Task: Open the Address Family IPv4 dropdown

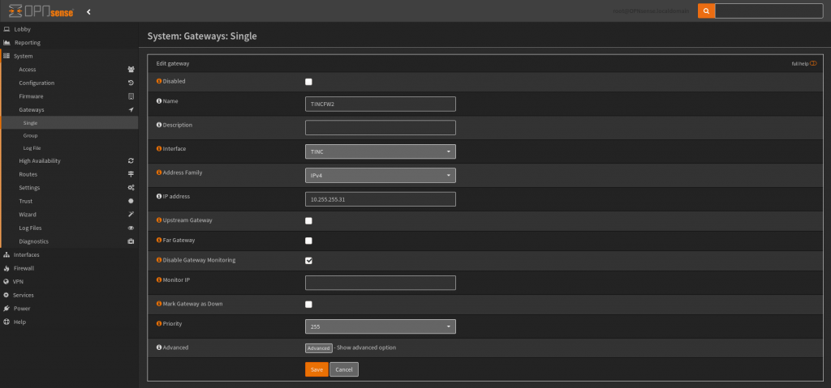Action: [x=380, y=176]
